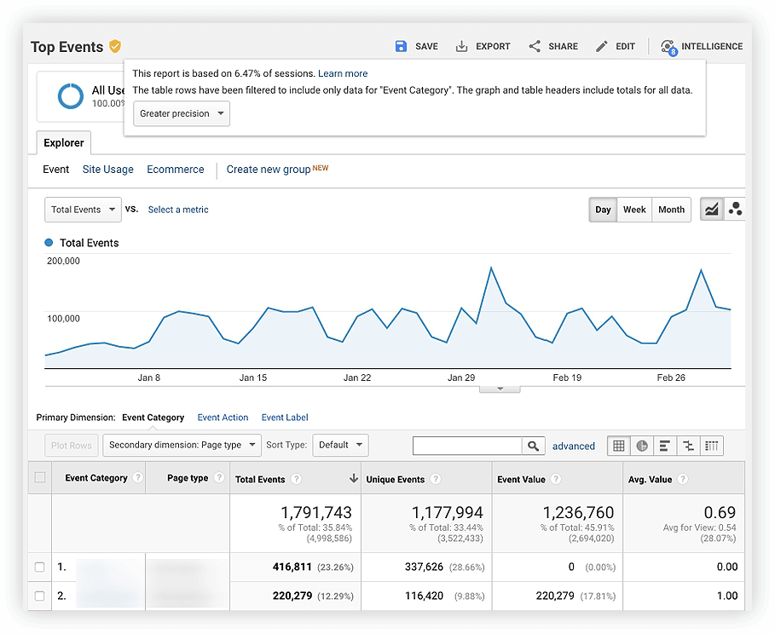Open the Greater precision dropdown
Image resolution: width=775 pixels, height=634 pixels.
182,113
